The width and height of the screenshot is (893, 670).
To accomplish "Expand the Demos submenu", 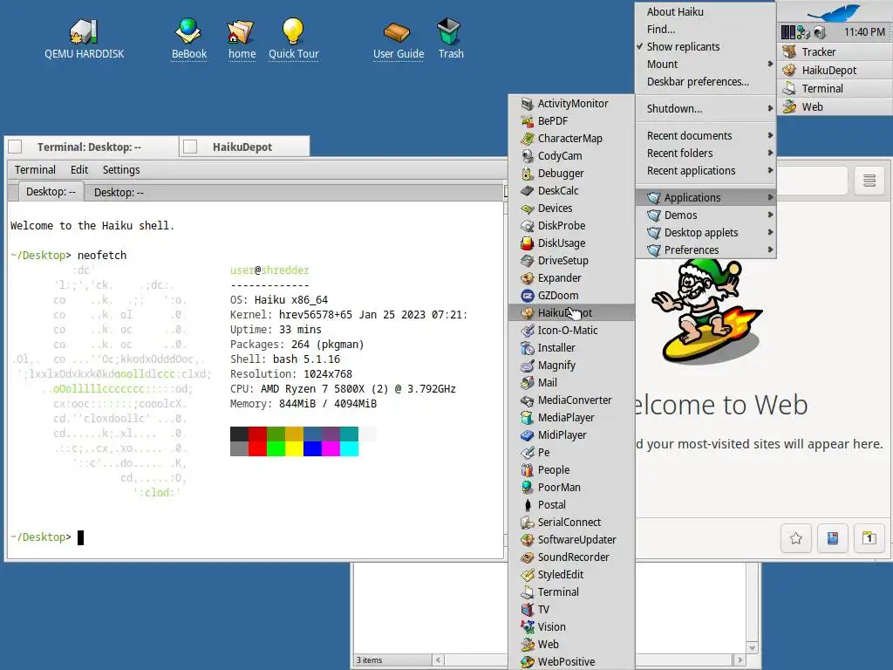I will [x=706, y=215].
